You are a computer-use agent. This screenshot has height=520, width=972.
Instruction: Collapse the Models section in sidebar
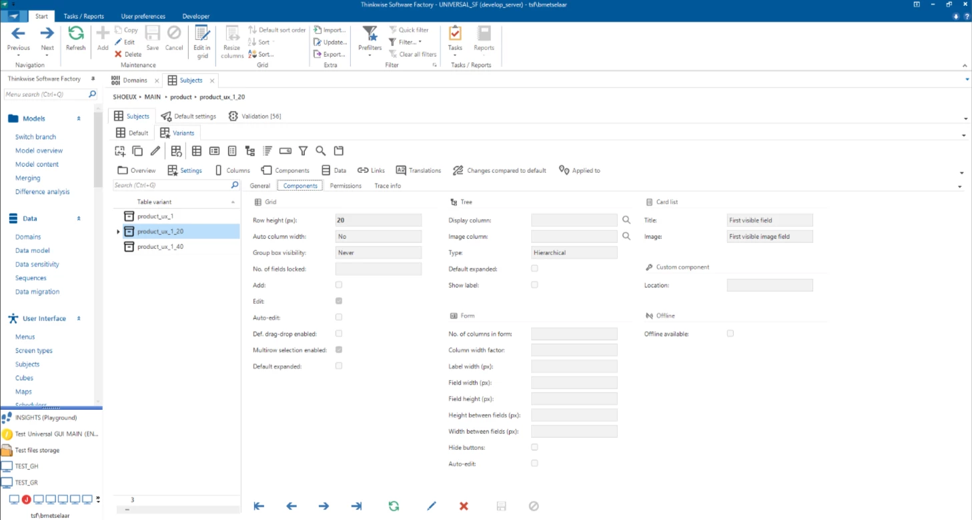click(x=79, y=119)
